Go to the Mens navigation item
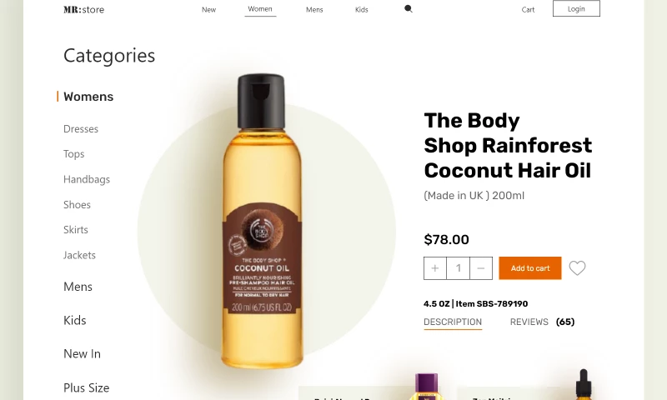 click(x=314, y=9)
